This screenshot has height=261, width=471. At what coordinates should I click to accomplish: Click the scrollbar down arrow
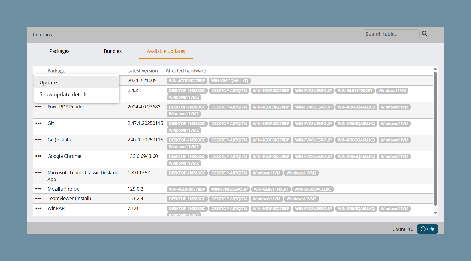coord(435,213)
